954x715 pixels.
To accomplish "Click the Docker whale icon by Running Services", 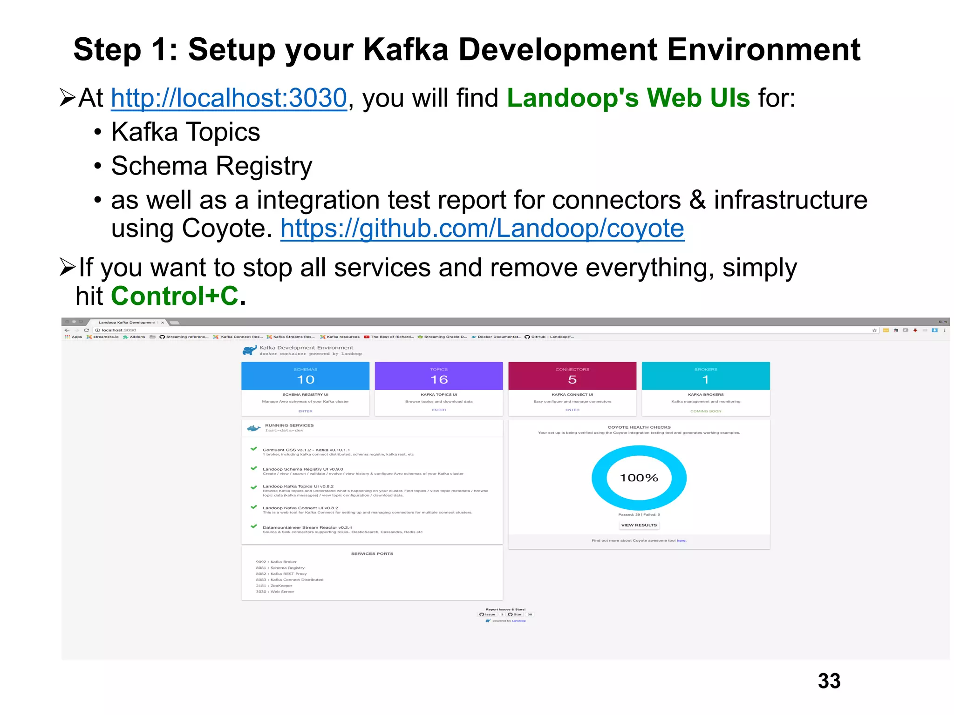I will tap(254, 428).
